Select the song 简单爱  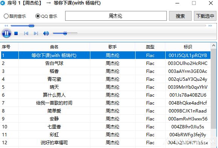(54, 111)
